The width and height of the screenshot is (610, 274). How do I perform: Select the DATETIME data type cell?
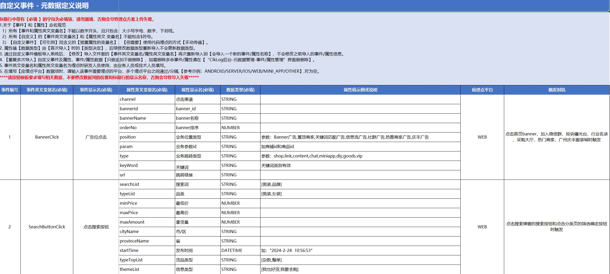point(240,250)
